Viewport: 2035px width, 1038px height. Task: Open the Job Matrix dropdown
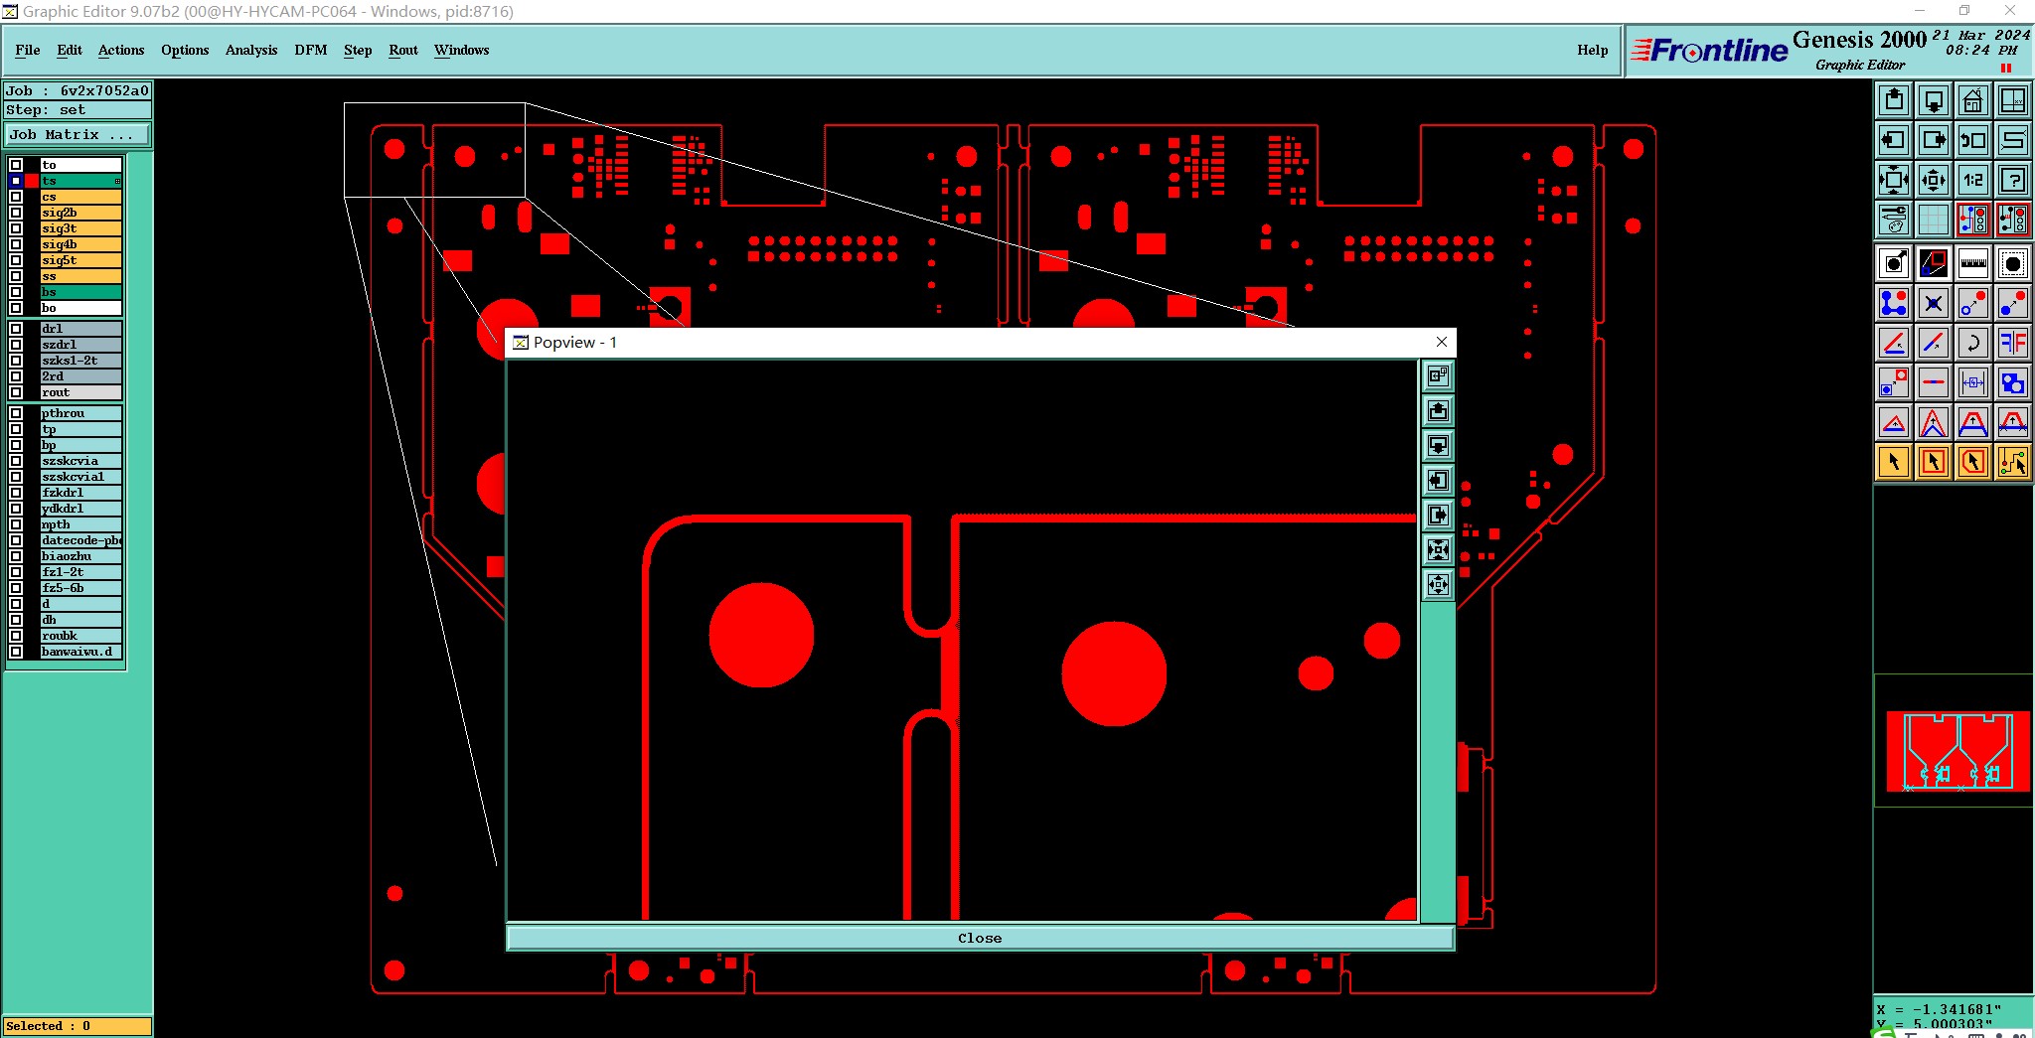(x=78, y=135)
